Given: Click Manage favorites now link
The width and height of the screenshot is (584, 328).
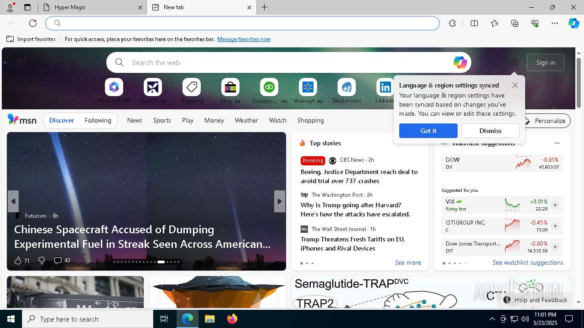Looking at the screenshot, I should [244, 39].
